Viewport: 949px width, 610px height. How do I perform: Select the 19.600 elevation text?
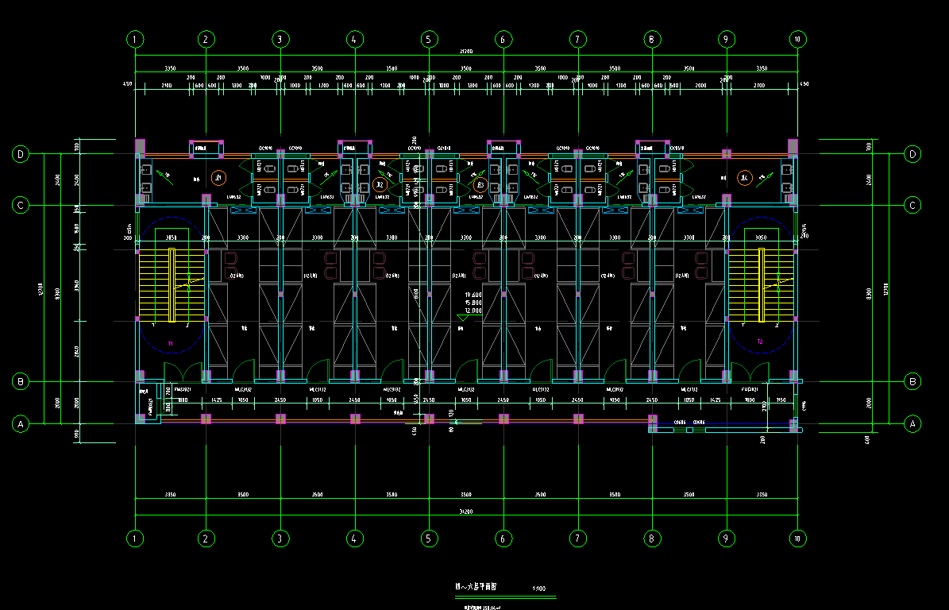pos(473,295)
